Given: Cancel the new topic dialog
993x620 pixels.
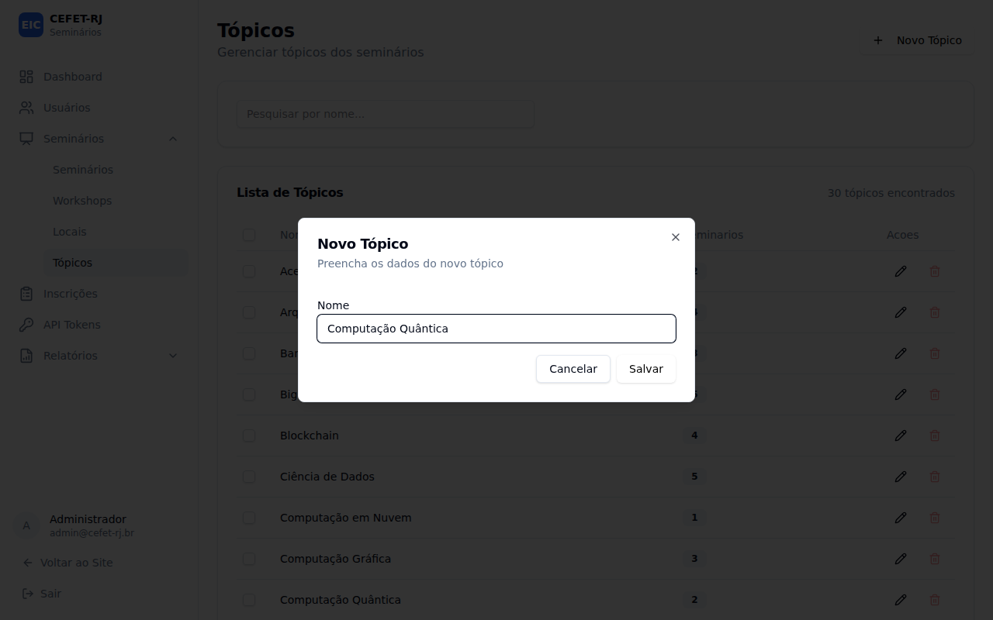Looking at the screenshot, I should click(573, 369).
